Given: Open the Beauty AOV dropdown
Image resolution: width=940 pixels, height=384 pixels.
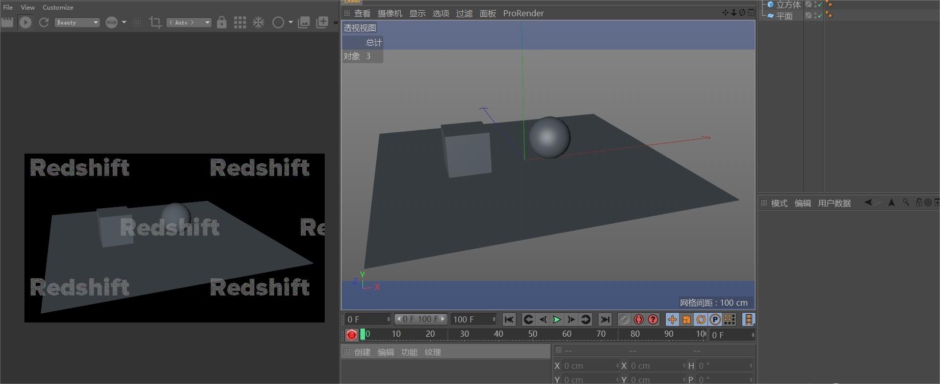Looking at the screenshot, I should pos(77,22).
